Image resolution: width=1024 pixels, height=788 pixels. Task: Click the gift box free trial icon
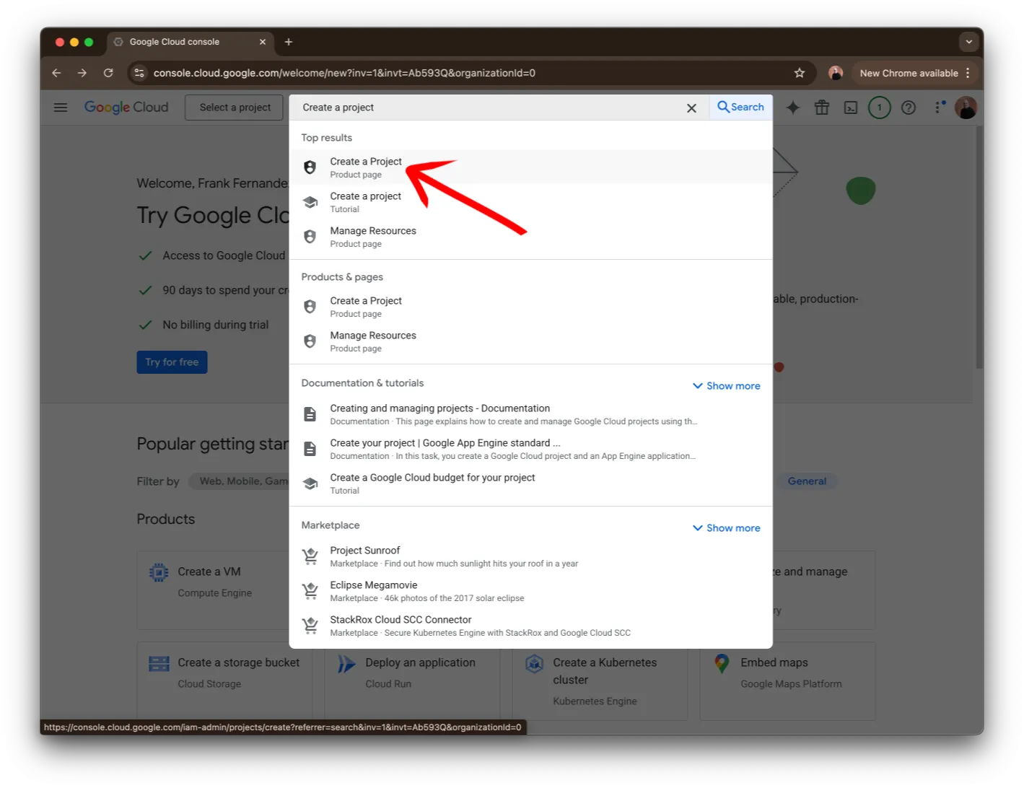[822, 108]
